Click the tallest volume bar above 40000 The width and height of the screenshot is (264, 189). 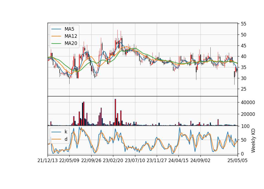tap(115, 112)
